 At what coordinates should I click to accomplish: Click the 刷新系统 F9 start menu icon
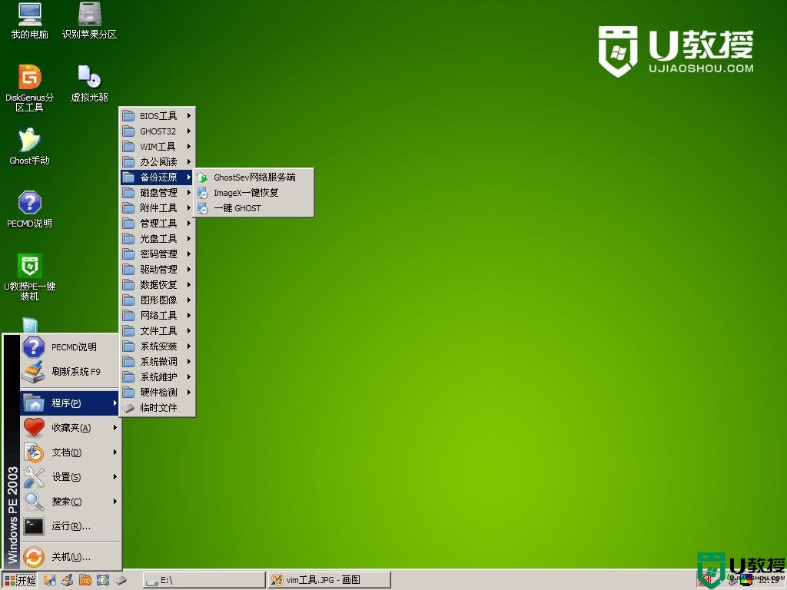[x=34, y=372]
